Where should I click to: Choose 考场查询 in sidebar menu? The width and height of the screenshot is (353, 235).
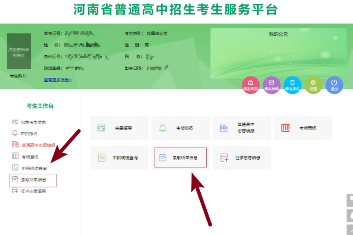click(30, 157)
